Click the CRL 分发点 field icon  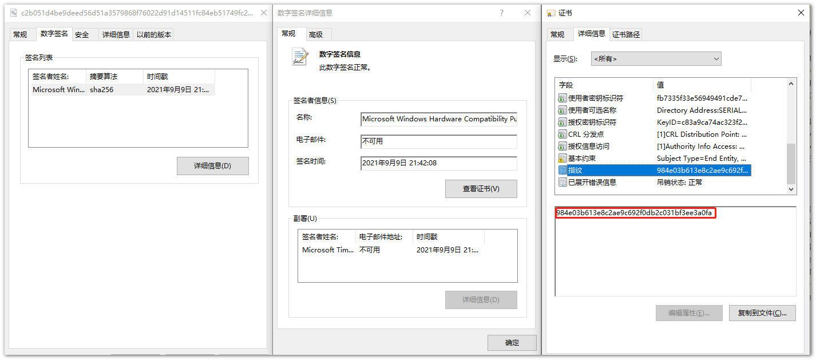coord(562,134)
